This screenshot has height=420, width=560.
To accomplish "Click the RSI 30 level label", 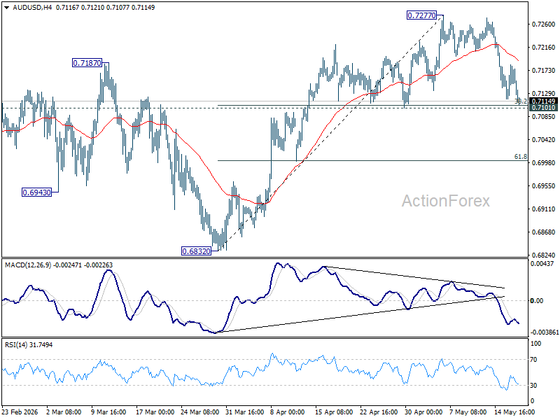I will pos(533,386).
